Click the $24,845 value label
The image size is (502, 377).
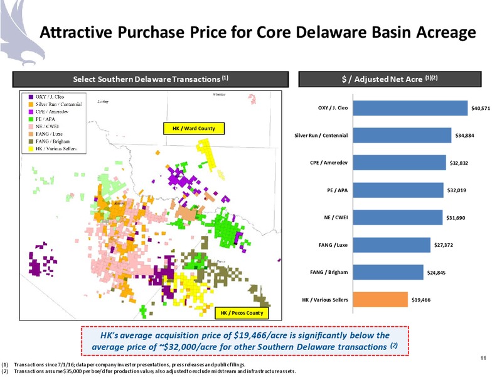pyautogui.click(x=436, y=273)
